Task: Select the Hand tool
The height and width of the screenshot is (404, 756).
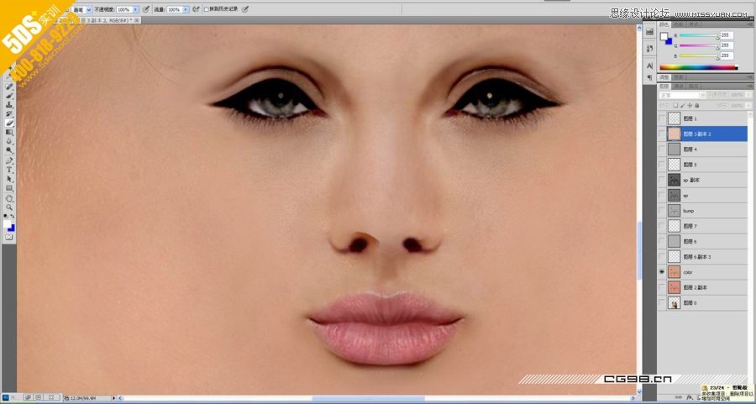Action: pyautogui.click(x=9, y=198)
